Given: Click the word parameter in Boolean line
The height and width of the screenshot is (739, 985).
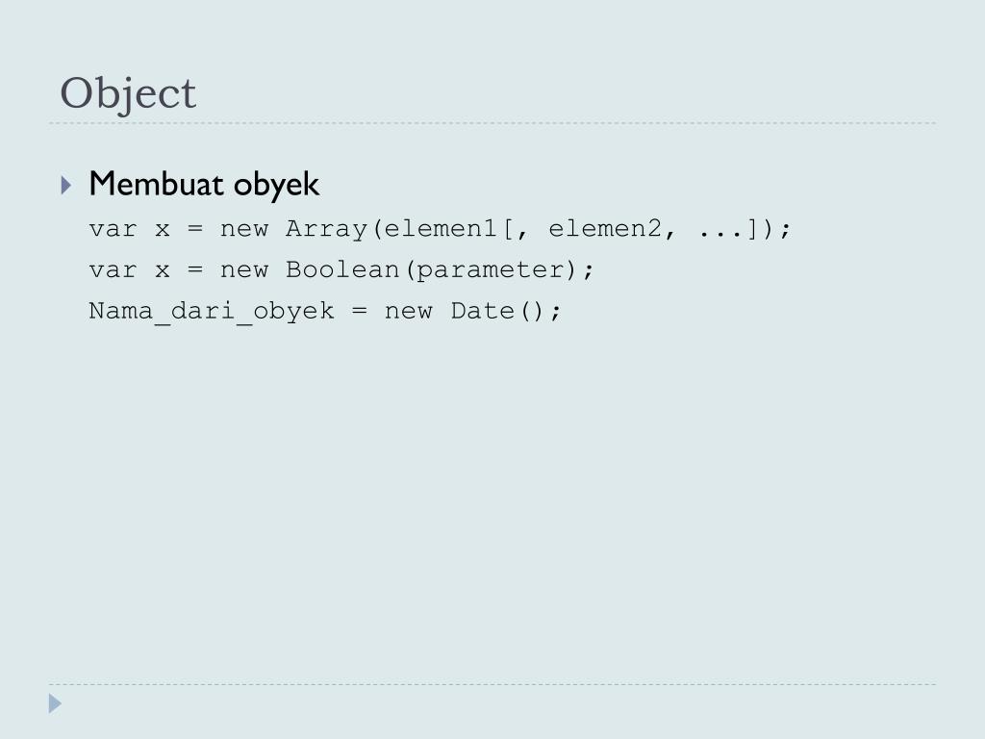Looking at the screenshot, I should 491,270.
